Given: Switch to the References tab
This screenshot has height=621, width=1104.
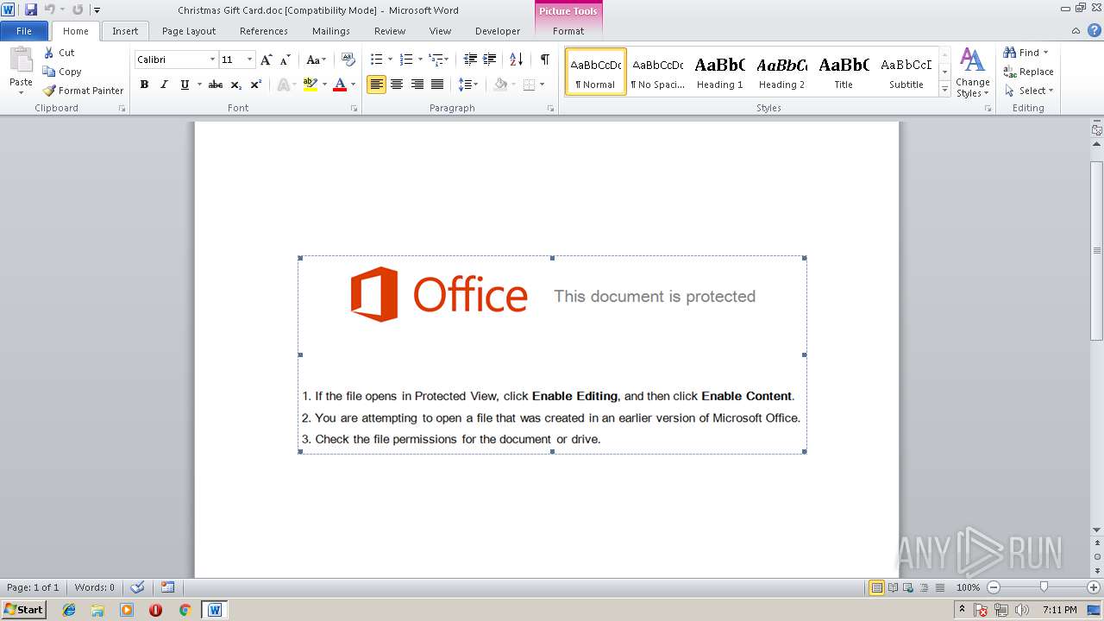Looking at the screenshot, I should tap(264, 31).
